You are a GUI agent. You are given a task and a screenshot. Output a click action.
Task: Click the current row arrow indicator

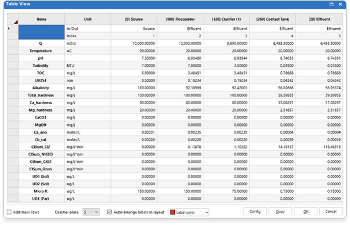9,29
